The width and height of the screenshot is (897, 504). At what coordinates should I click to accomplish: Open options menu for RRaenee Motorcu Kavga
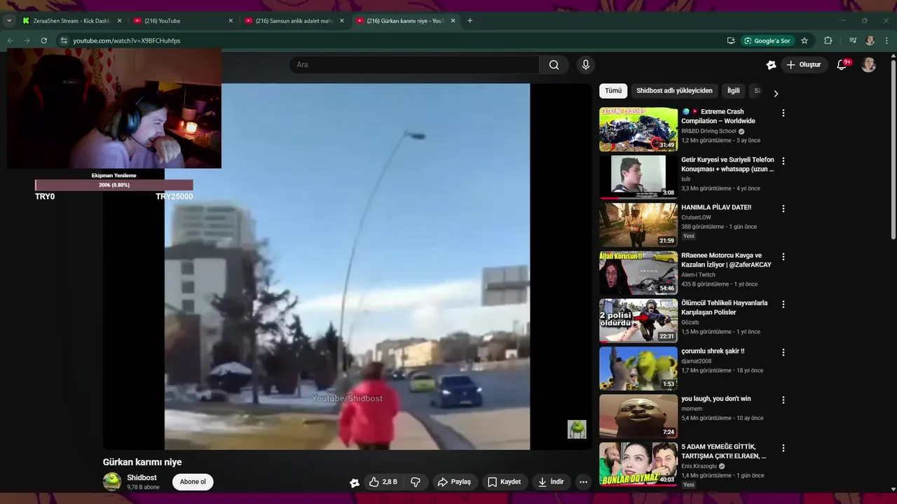783,257
